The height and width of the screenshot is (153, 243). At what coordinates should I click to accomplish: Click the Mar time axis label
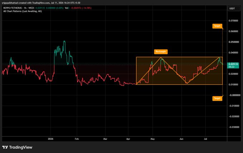105,139
